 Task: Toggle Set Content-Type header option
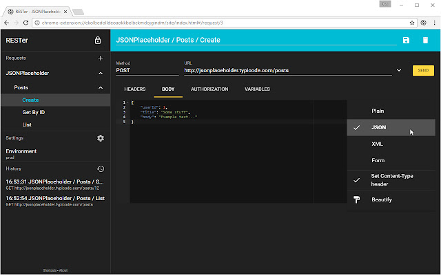(x=391, y=180)
